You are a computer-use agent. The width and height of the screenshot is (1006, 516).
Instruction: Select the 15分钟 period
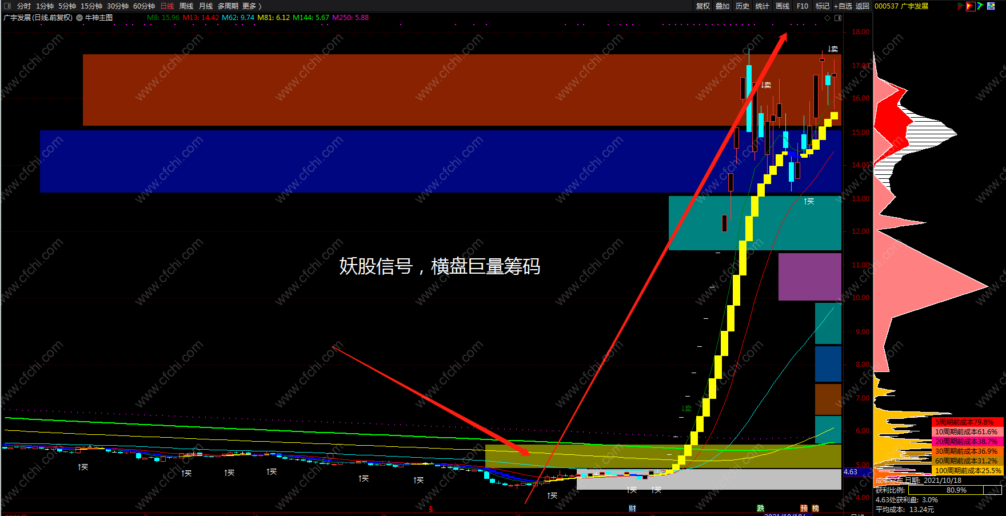tap(91, 6)
